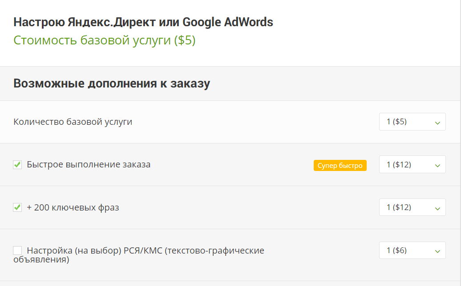Expand the Быстрое выполнение заказа quantity selector
Image resolution: width=461 pixels, height=286 pixels.
coord(412,164)
